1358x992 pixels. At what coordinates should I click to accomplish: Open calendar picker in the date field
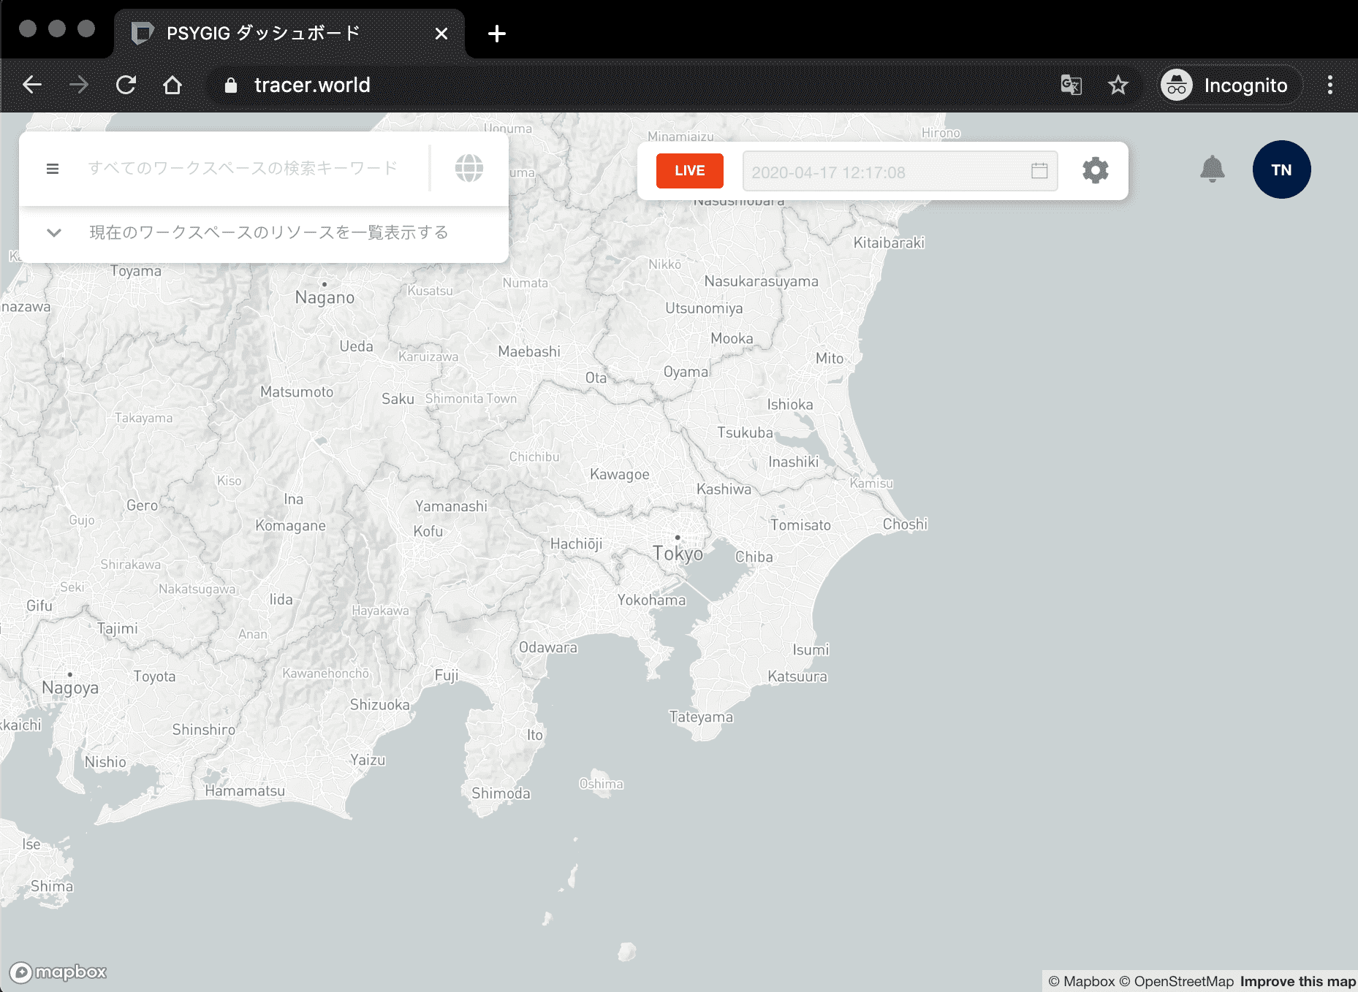coord(1039,171)
